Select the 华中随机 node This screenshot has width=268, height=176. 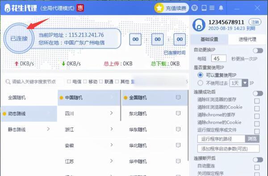click(x=155, y=161)
